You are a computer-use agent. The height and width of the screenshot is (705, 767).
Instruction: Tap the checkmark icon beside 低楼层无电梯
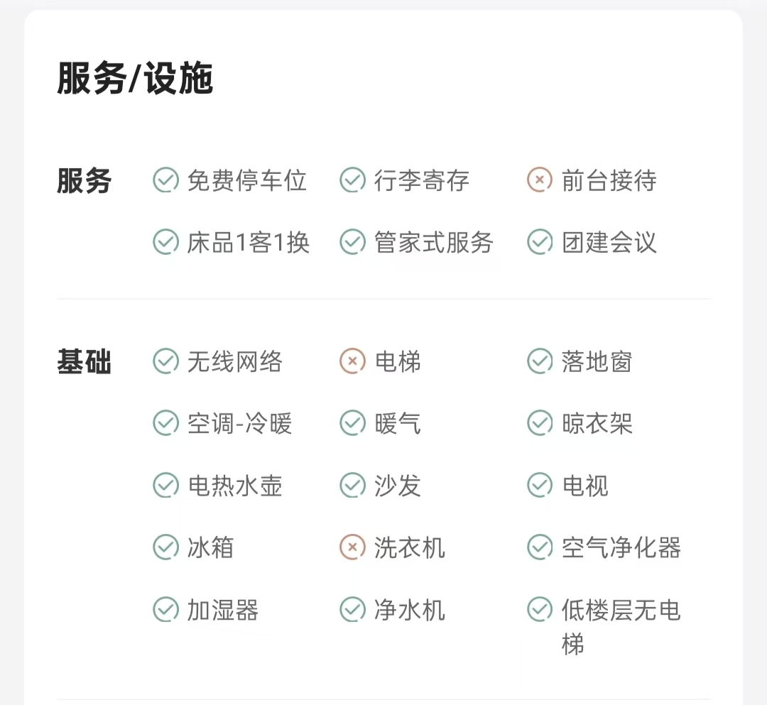(540, 609)
